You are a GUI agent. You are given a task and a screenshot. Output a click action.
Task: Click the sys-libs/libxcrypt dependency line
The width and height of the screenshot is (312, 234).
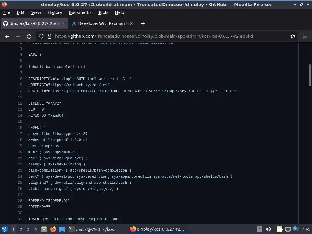click(x=58, y=134)
